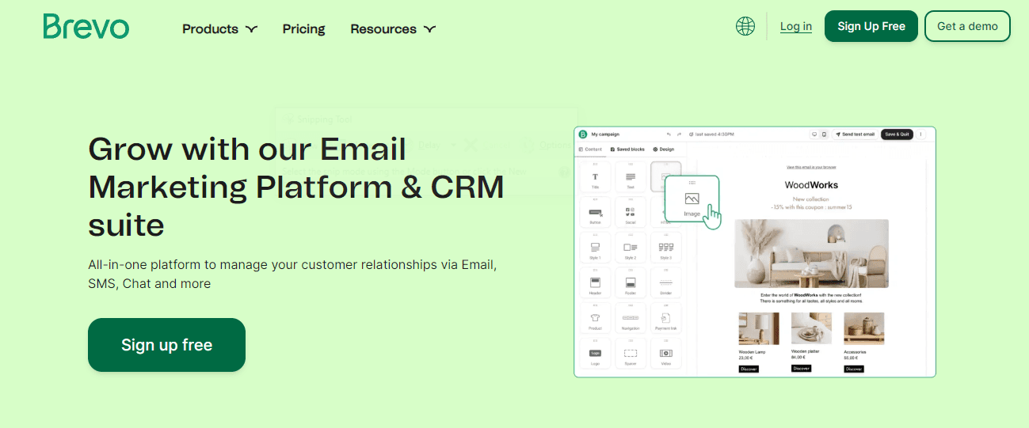1029x428 pixels.
Task: Click Discover under Accessories
Action: coord(853,369)
